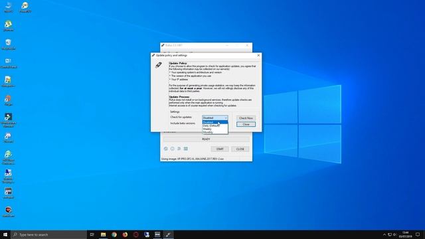Select Disabled in the update frequency list

tap(215, 122)
